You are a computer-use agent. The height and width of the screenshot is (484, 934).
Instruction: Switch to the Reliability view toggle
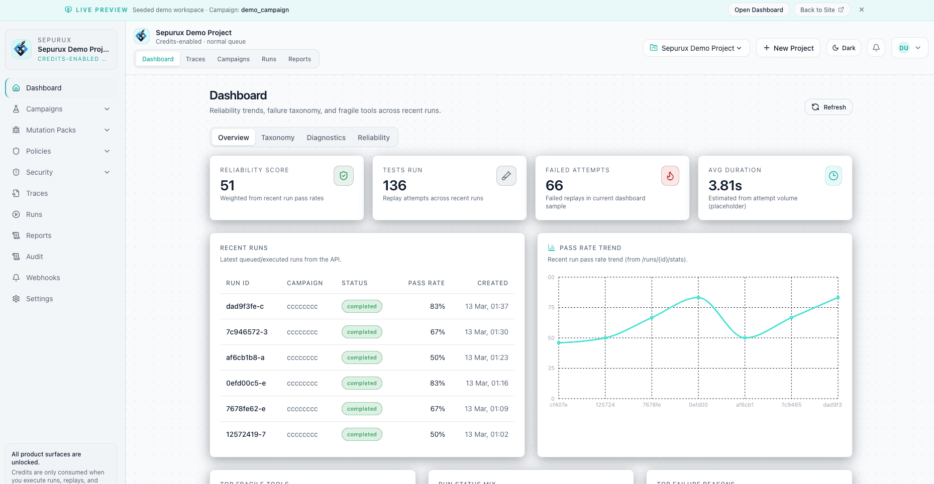tap(373, 137)
